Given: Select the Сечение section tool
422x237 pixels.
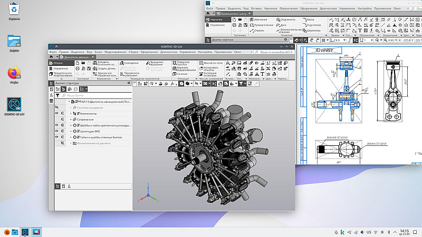Looking at the screenshot, I should 179,74.
